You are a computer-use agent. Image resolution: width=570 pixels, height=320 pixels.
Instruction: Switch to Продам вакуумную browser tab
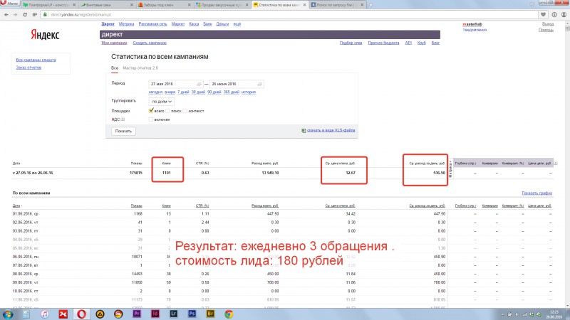222,5
